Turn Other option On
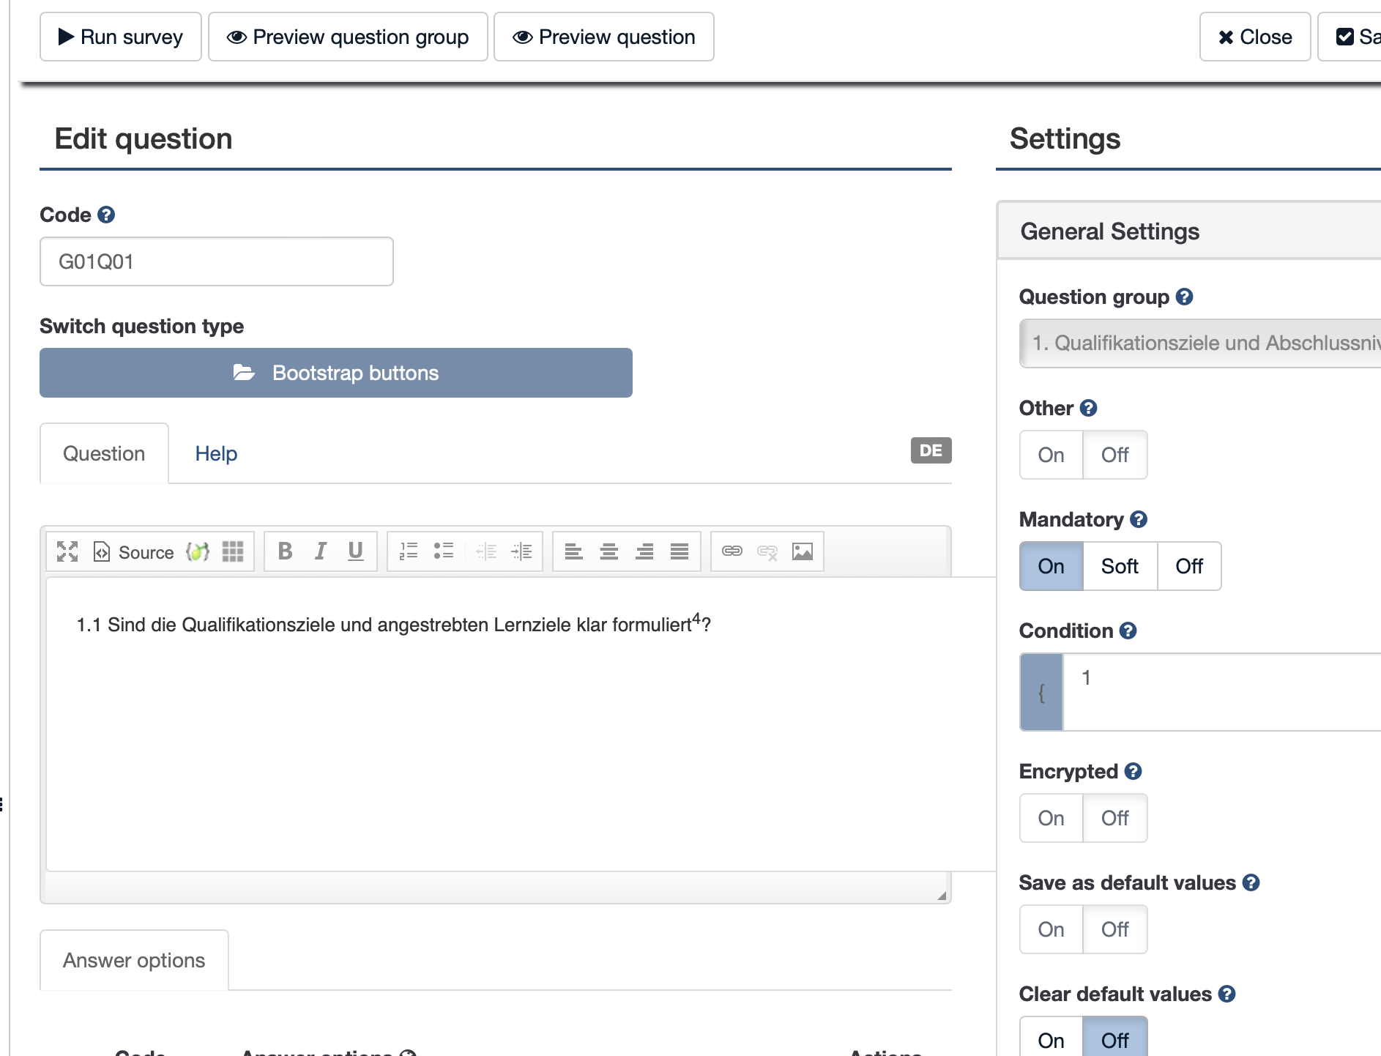Image resolution: width=1381 pixels, height=1056 pixels. [x=1051, y=455]
